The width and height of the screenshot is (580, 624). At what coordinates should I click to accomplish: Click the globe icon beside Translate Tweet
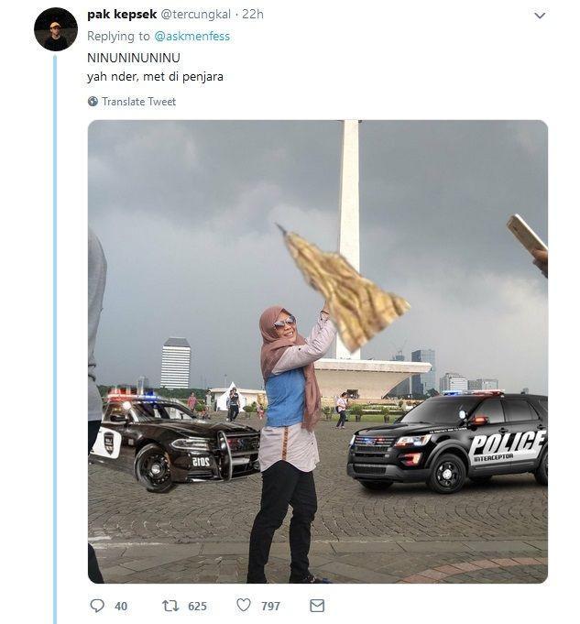93,102
